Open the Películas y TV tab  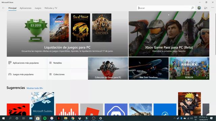pyautogui.click(x=51, y=8)
